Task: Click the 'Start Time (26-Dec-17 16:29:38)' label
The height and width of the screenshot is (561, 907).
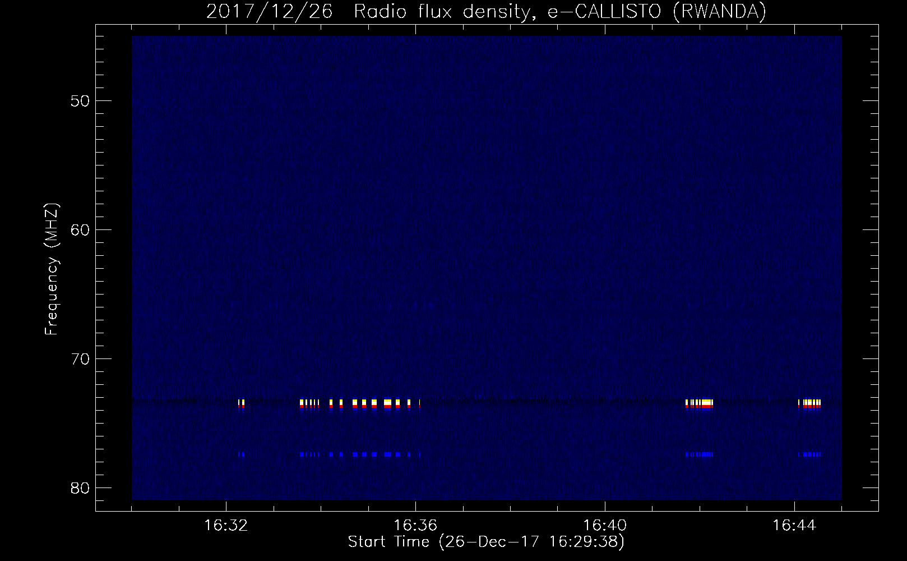Action: click(x=486, y=542)
